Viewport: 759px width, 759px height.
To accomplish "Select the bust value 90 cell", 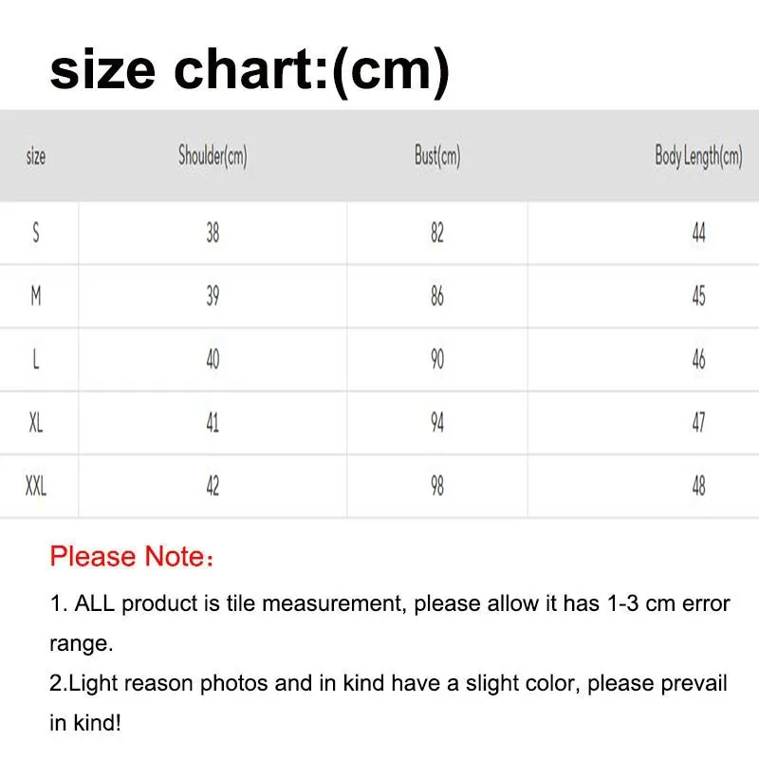I will click(x=437, y=360).
